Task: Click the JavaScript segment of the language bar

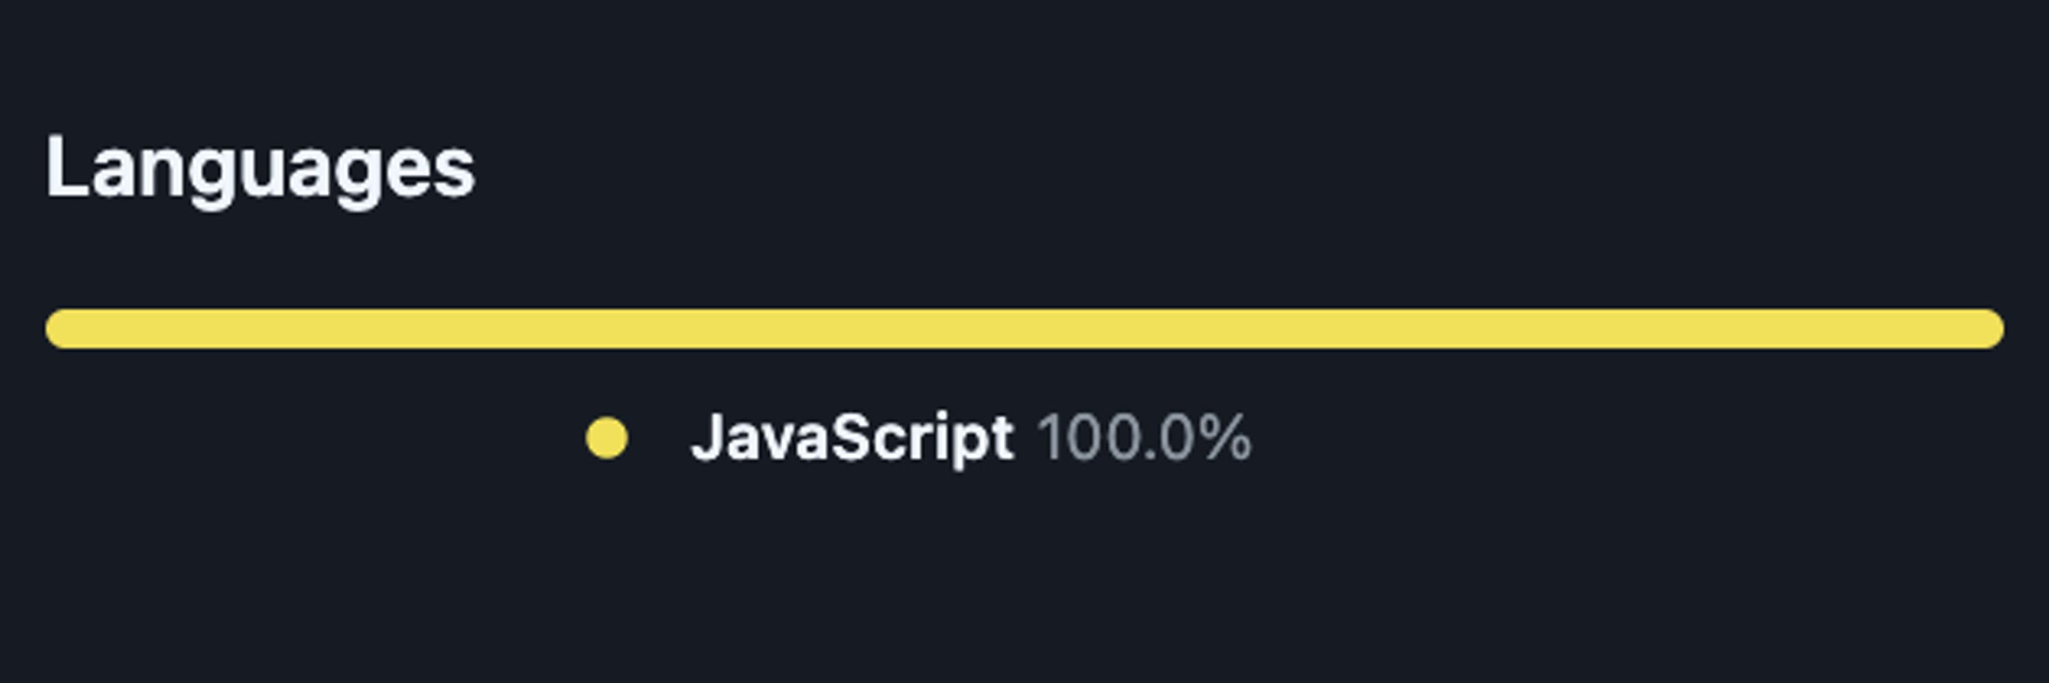Action: pyautogui.click(x=1024, y=329)
